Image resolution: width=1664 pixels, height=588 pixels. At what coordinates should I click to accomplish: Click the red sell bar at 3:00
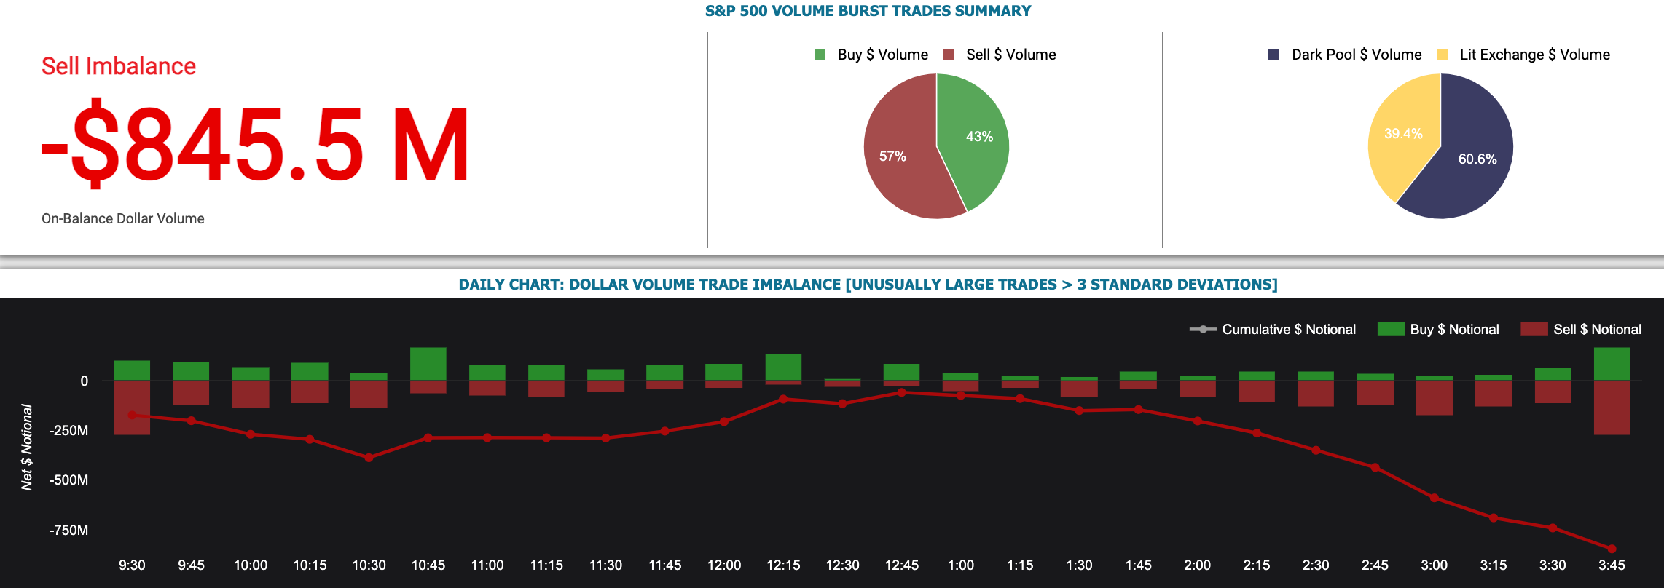(1435, 398)
